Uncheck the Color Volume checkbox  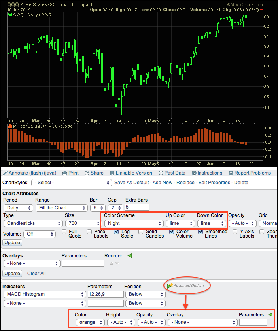(x=172, y=232)
